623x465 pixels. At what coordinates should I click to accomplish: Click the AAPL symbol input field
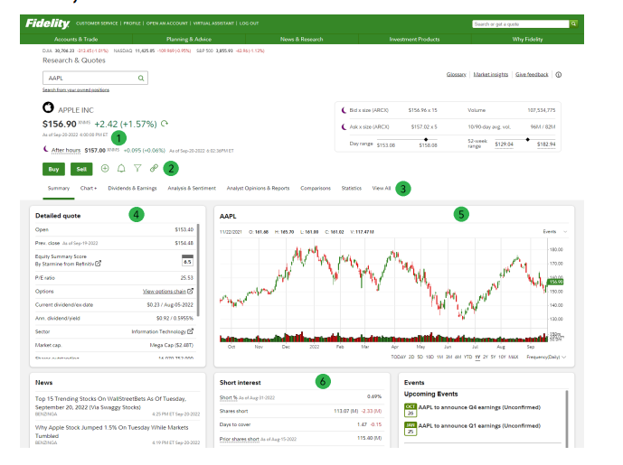[95, 79]
